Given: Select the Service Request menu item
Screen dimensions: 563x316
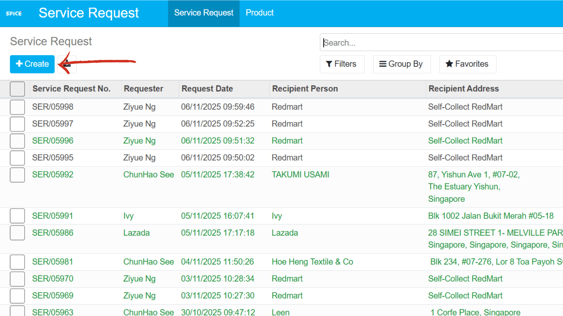Looking at the screenshot, I should [x=204, y=13].
